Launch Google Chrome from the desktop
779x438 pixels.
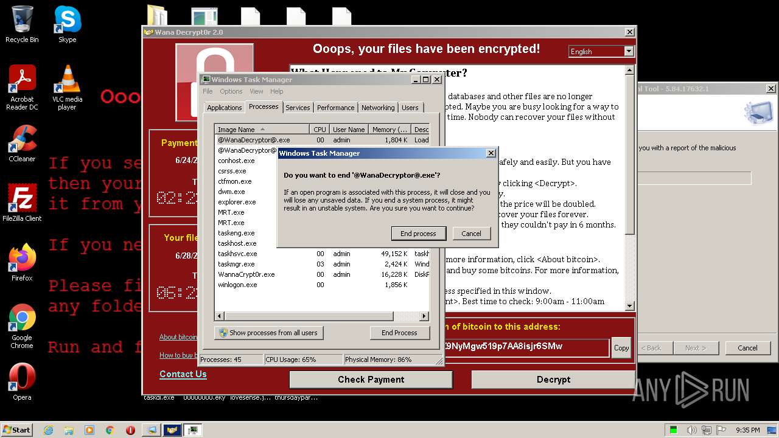pyautogui.click(x=22, y=326)
